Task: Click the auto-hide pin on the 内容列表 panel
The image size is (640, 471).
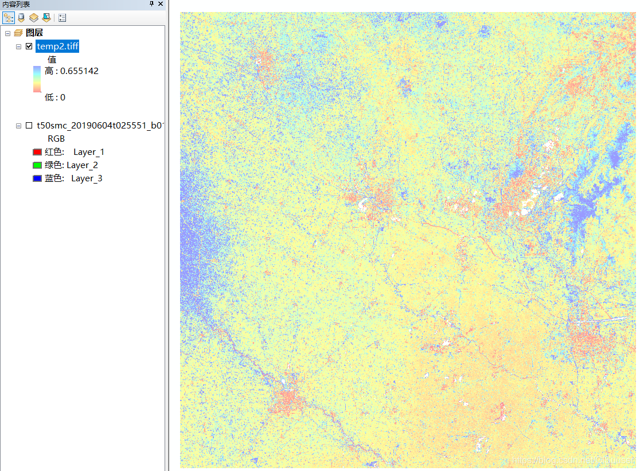Action: click(151, 4)
